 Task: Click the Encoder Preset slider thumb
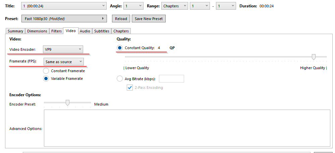click(67, 103)
